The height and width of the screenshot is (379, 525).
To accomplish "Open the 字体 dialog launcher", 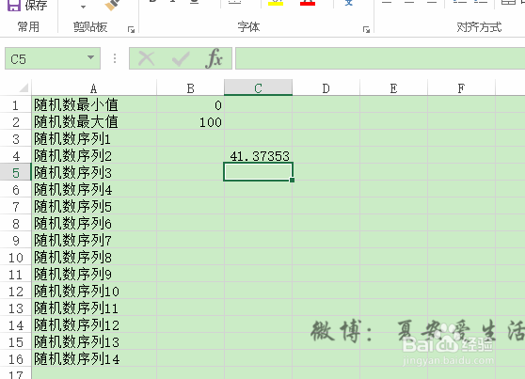I will (x=366, y=30).
